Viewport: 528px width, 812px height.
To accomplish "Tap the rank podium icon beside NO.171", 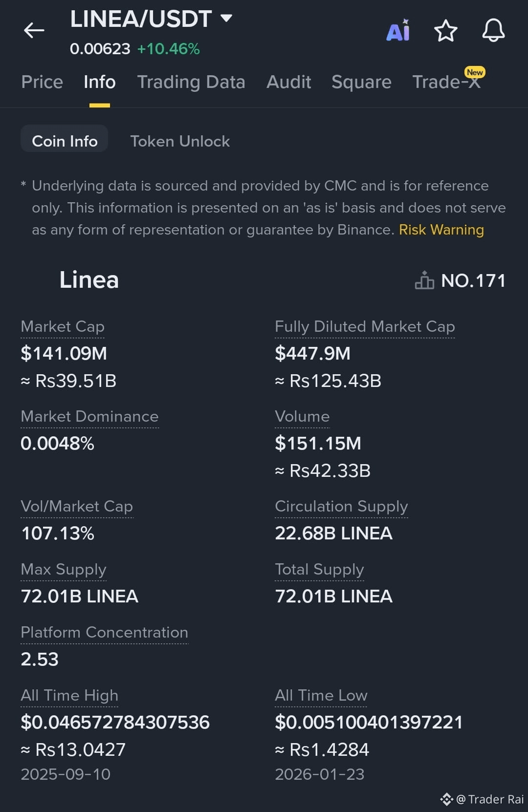I will click(424, 280).
